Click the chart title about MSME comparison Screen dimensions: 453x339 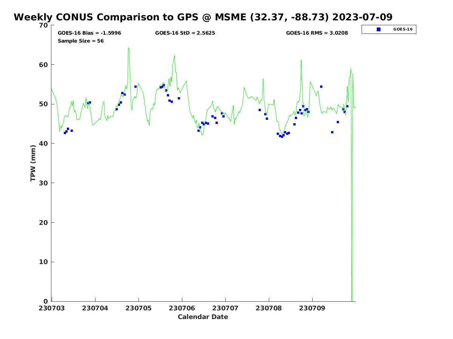pyautogui.click(x=203, y=17)
